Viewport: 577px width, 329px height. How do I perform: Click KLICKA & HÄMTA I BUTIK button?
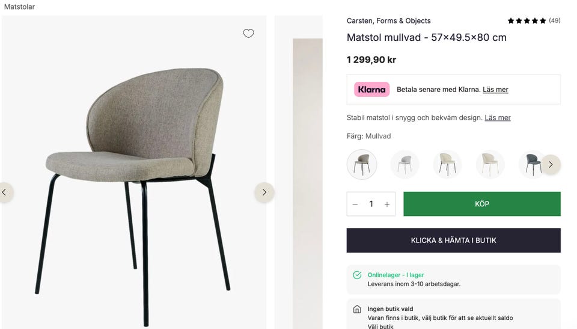point(453,241)
